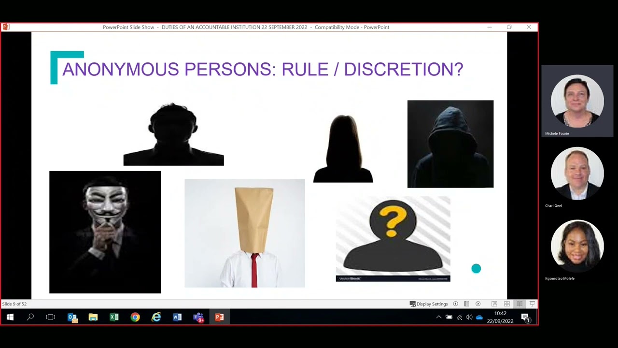The image size is (618, 348).
Task: Open volume speaker tray icon
Action: (469, 317)
